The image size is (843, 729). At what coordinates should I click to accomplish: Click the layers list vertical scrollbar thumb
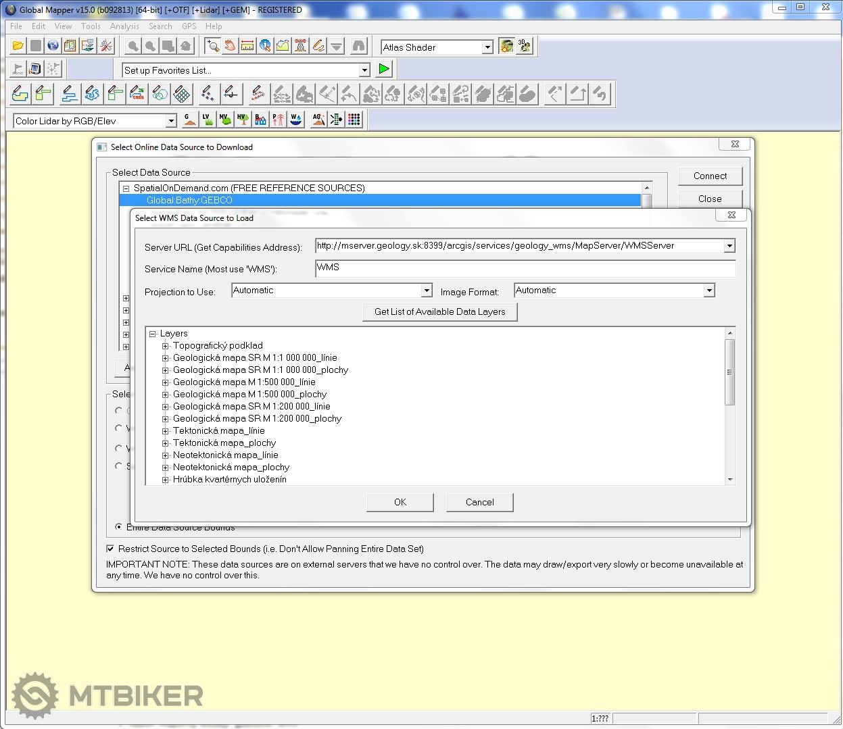(729, 372)
